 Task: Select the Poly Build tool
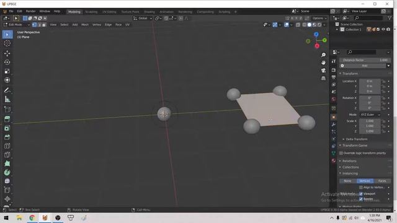7,164
